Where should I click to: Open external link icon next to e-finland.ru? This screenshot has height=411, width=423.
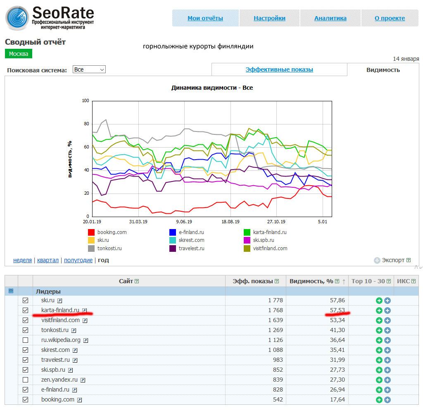click(x=74, y=390)
